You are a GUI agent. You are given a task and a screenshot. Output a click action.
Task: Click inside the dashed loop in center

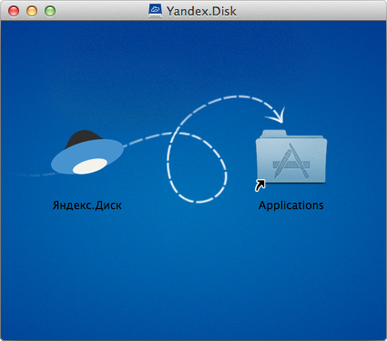point(196,170)
